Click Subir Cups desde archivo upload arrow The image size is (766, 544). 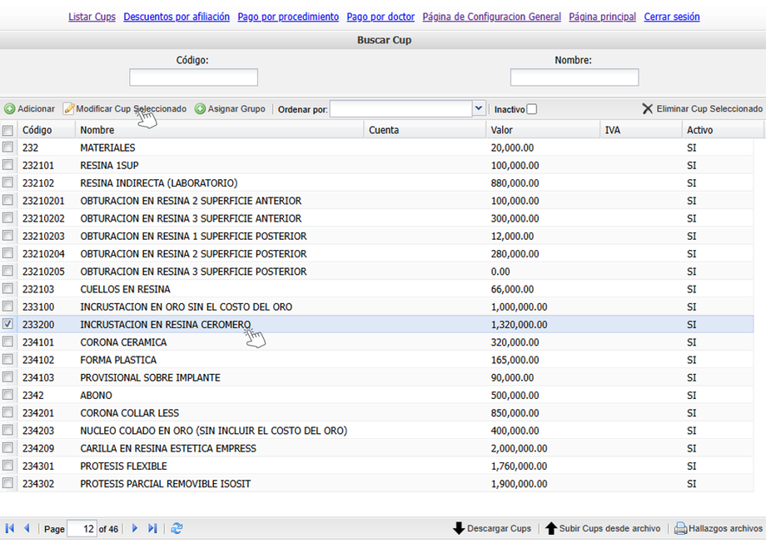551,528
